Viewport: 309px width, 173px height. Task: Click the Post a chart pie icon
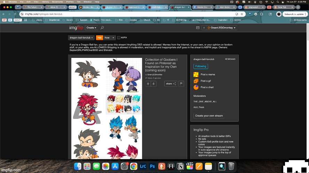[x=196, y=87]
